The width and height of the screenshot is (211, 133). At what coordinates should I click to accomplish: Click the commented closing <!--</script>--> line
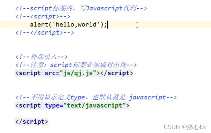(44, 33)
